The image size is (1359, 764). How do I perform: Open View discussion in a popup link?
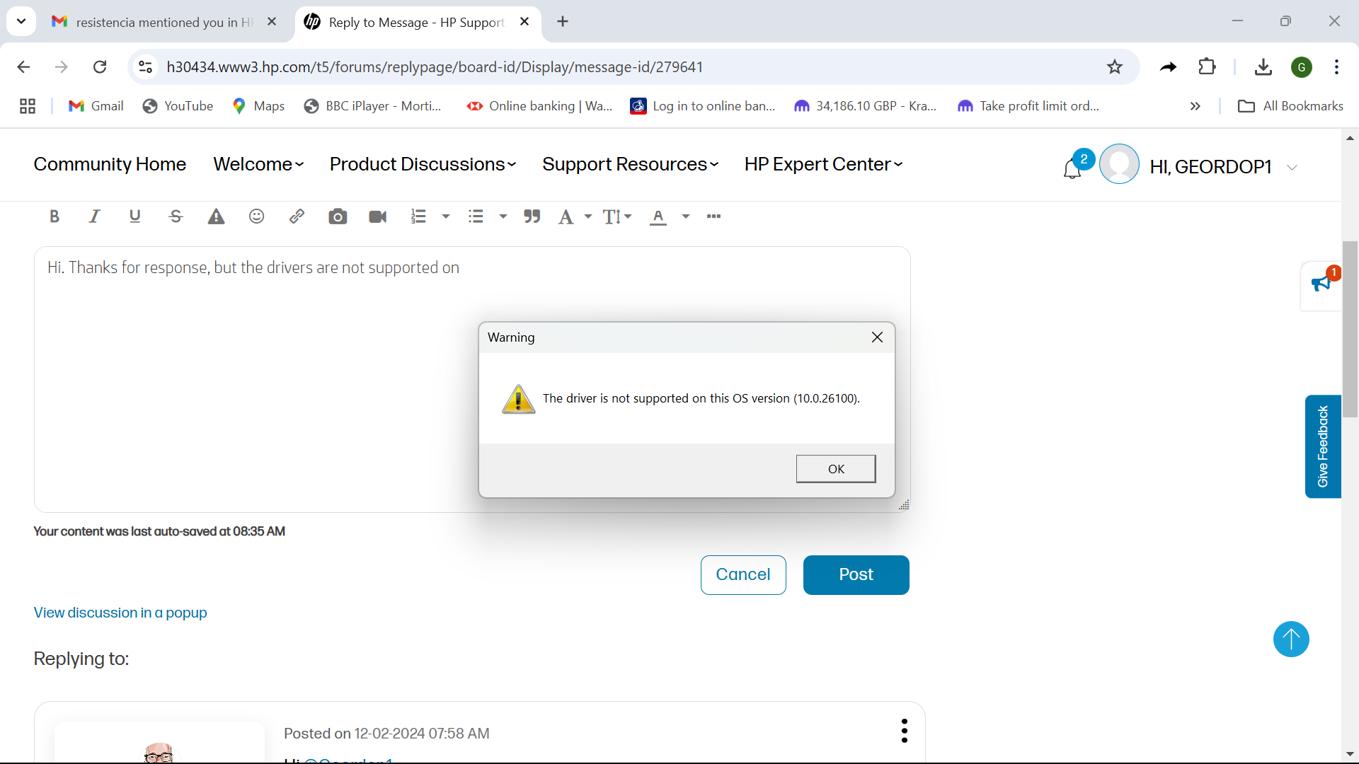[120, 613]
